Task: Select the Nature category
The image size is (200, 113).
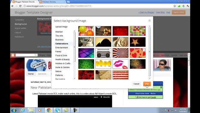Action: coord(58,71)
